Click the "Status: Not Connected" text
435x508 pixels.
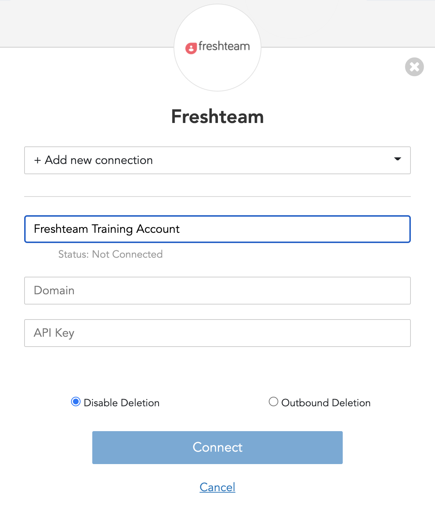[110, 254]
